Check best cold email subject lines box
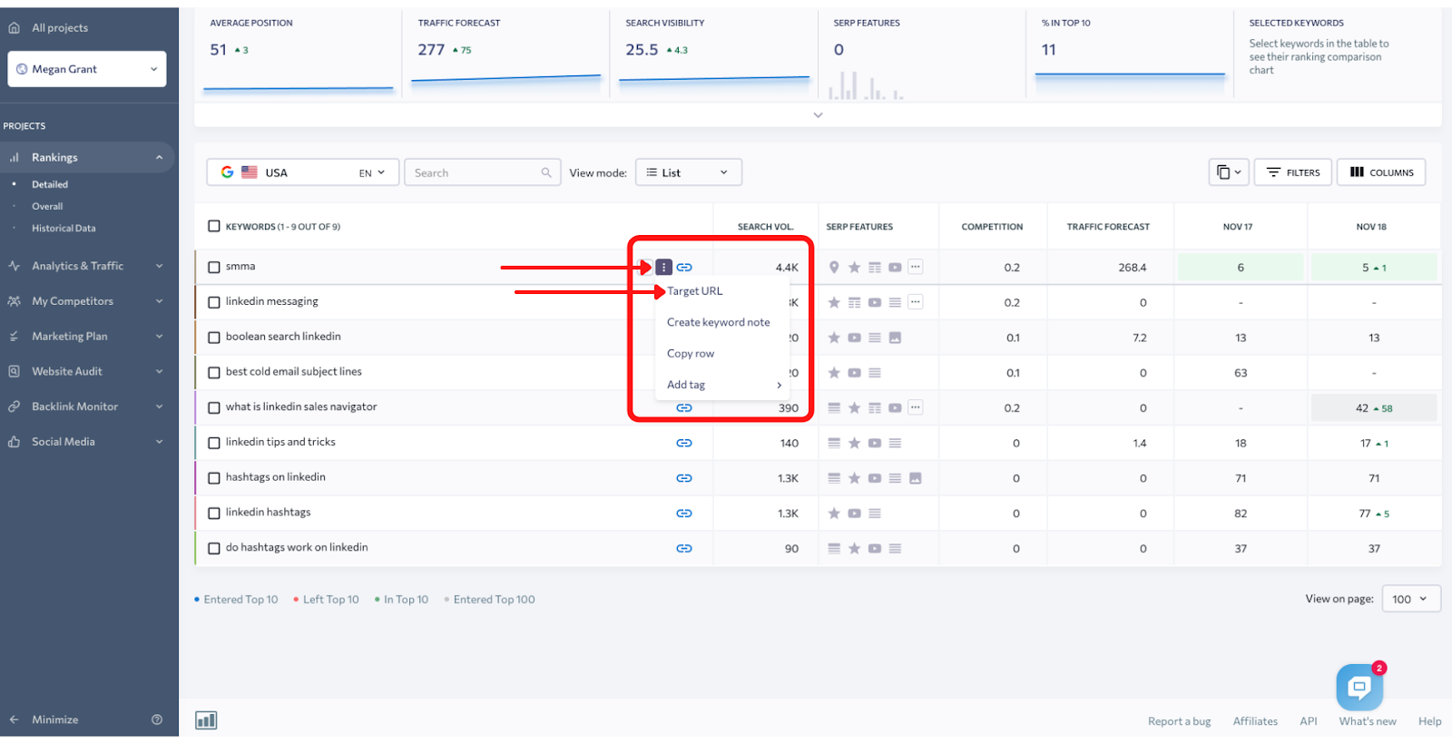 point(214,372)
